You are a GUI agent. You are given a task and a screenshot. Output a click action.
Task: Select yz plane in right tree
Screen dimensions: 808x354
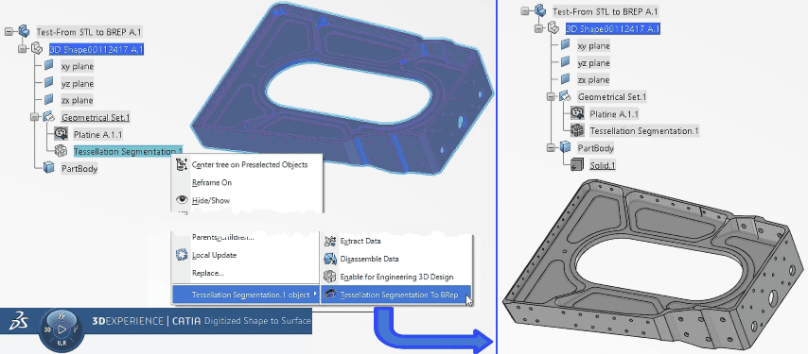point(593,62)
